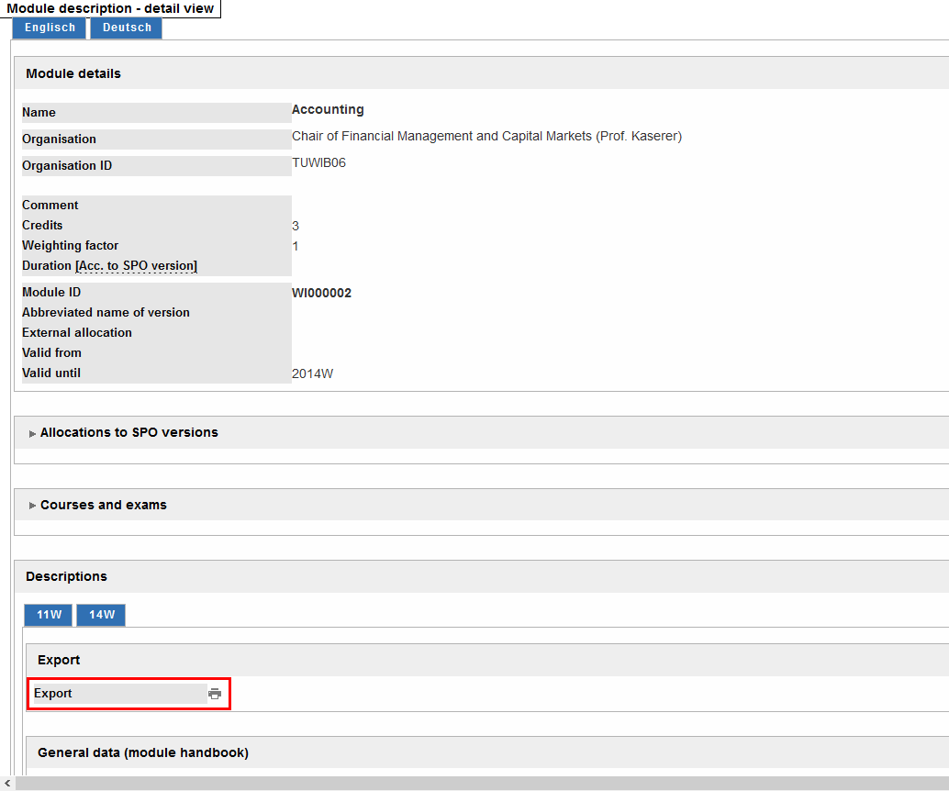Click the Accounting module name
Screen dimensions: 949x791
[328, 109]
